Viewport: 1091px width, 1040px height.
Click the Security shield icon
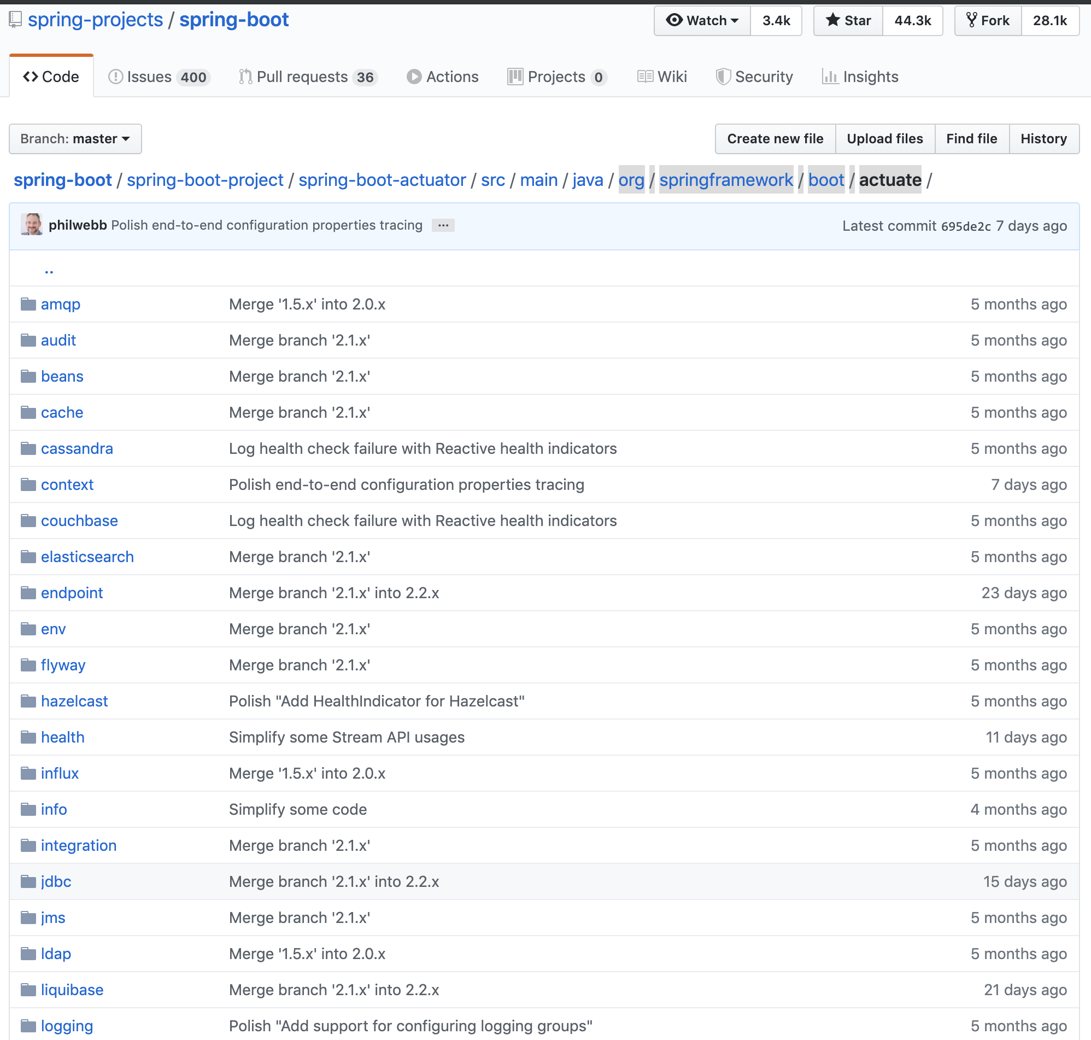tap(723, 77)
